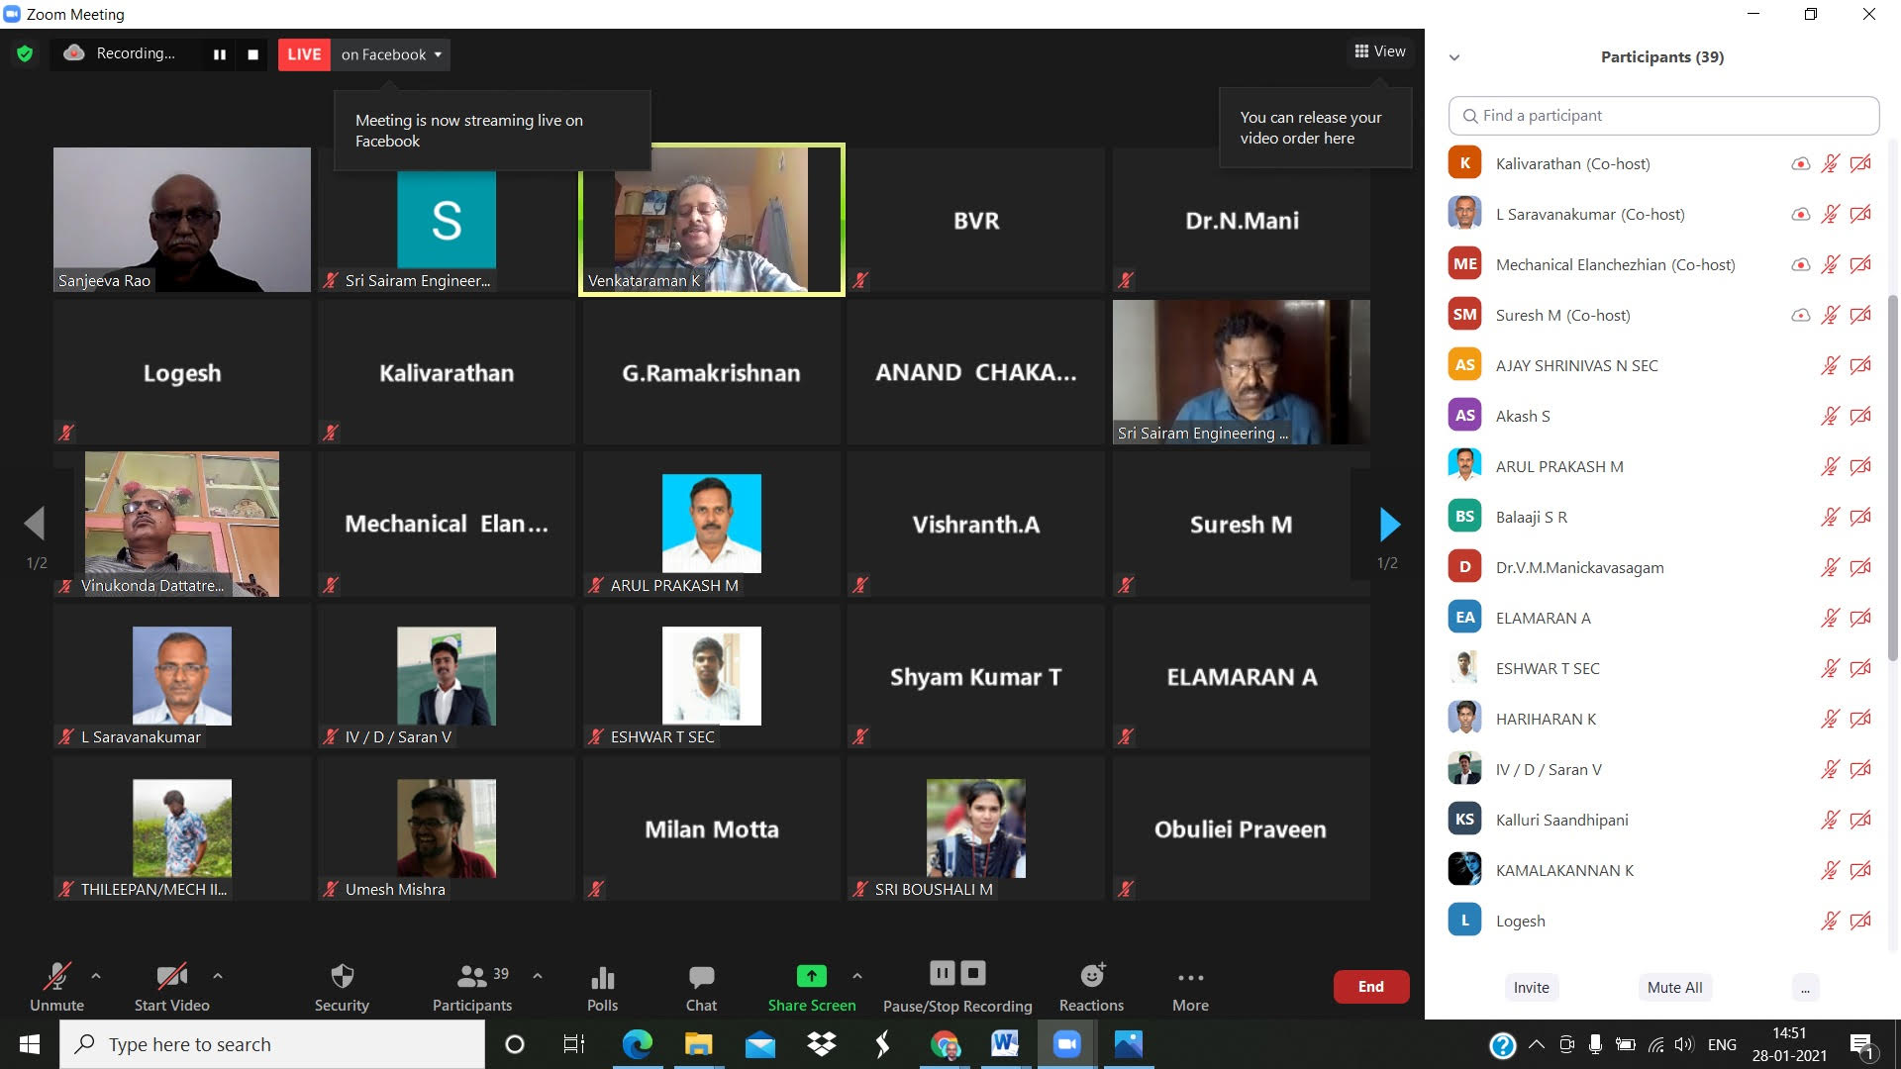The width and height of the screenshot is (1901, 1069).
Task: Open the View layout menu
Action: point(1380,51)
